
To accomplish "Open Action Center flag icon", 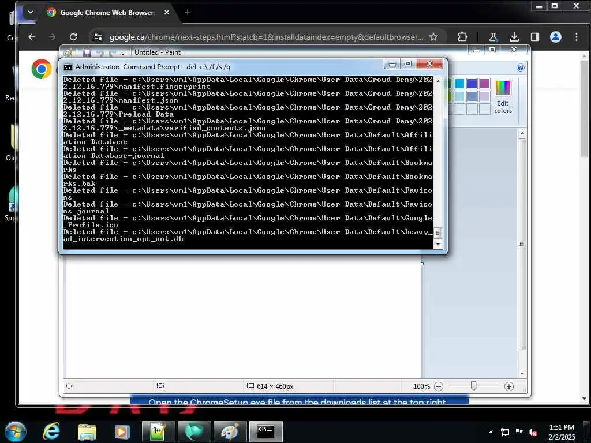I will point(519,432).
